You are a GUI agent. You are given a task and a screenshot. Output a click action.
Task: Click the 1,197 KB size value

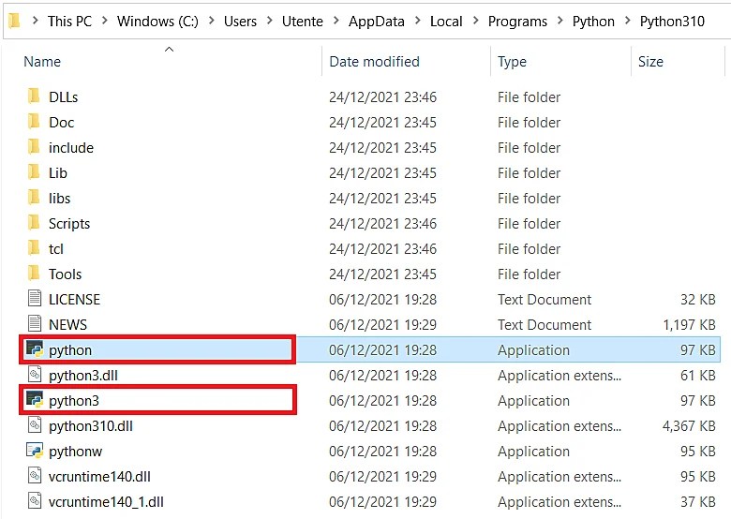[689, 324]
